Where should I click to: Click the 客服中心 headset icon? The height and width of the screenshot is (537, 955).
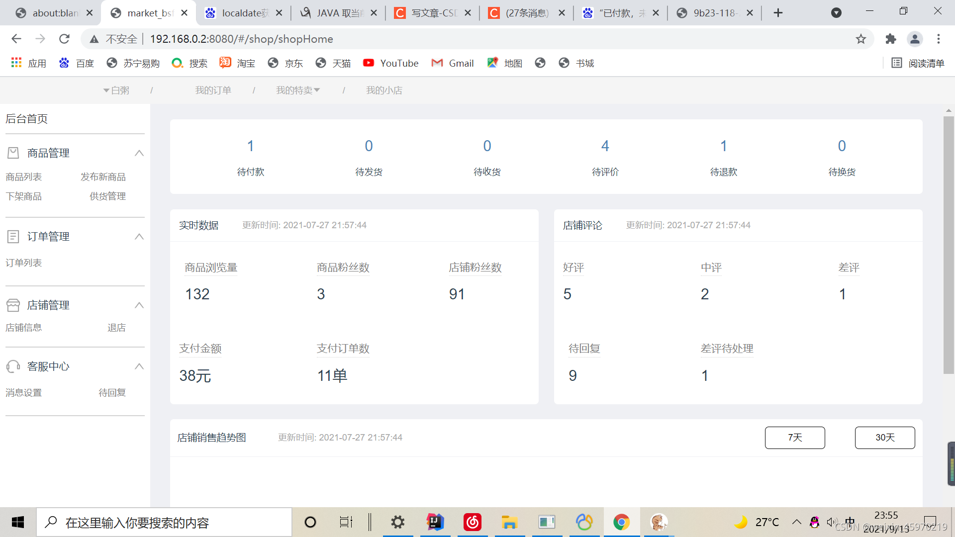point(13,366)
